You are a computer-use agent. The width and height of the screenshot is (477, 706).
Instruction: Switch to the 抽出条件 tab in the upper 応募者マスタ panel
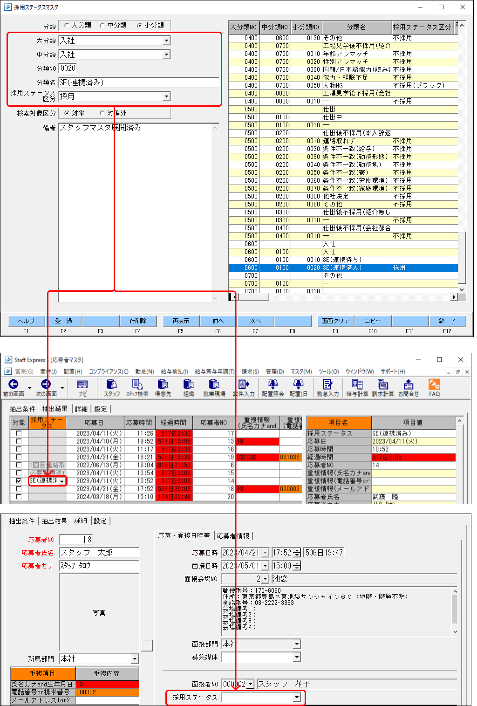tap(22, 409)
